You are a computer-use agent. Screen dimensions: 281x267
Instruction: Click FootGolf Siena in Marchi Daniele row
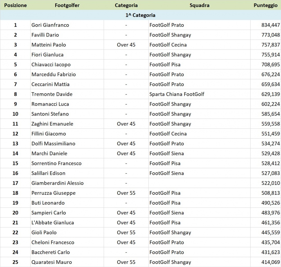[x=167, y=153]
